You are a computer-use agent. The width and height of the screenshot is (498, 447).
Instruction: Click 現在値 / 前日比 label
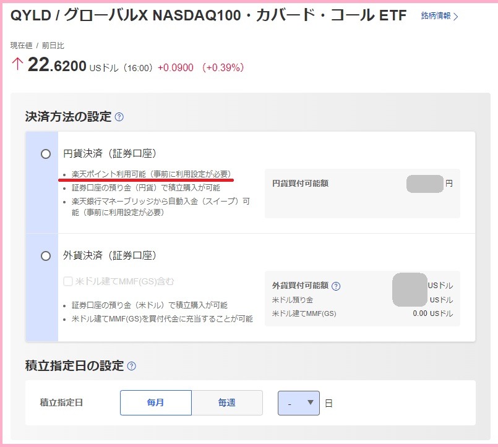[x=37, y=46]
